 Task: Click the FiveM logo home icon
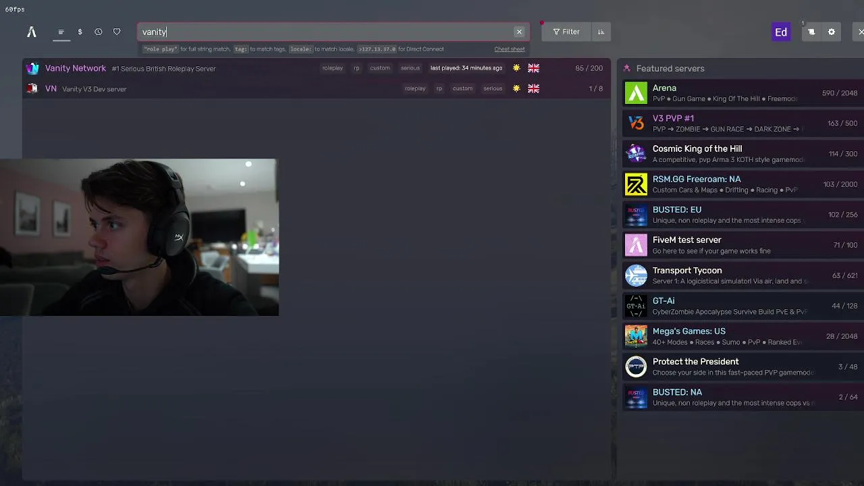point(32,32)
